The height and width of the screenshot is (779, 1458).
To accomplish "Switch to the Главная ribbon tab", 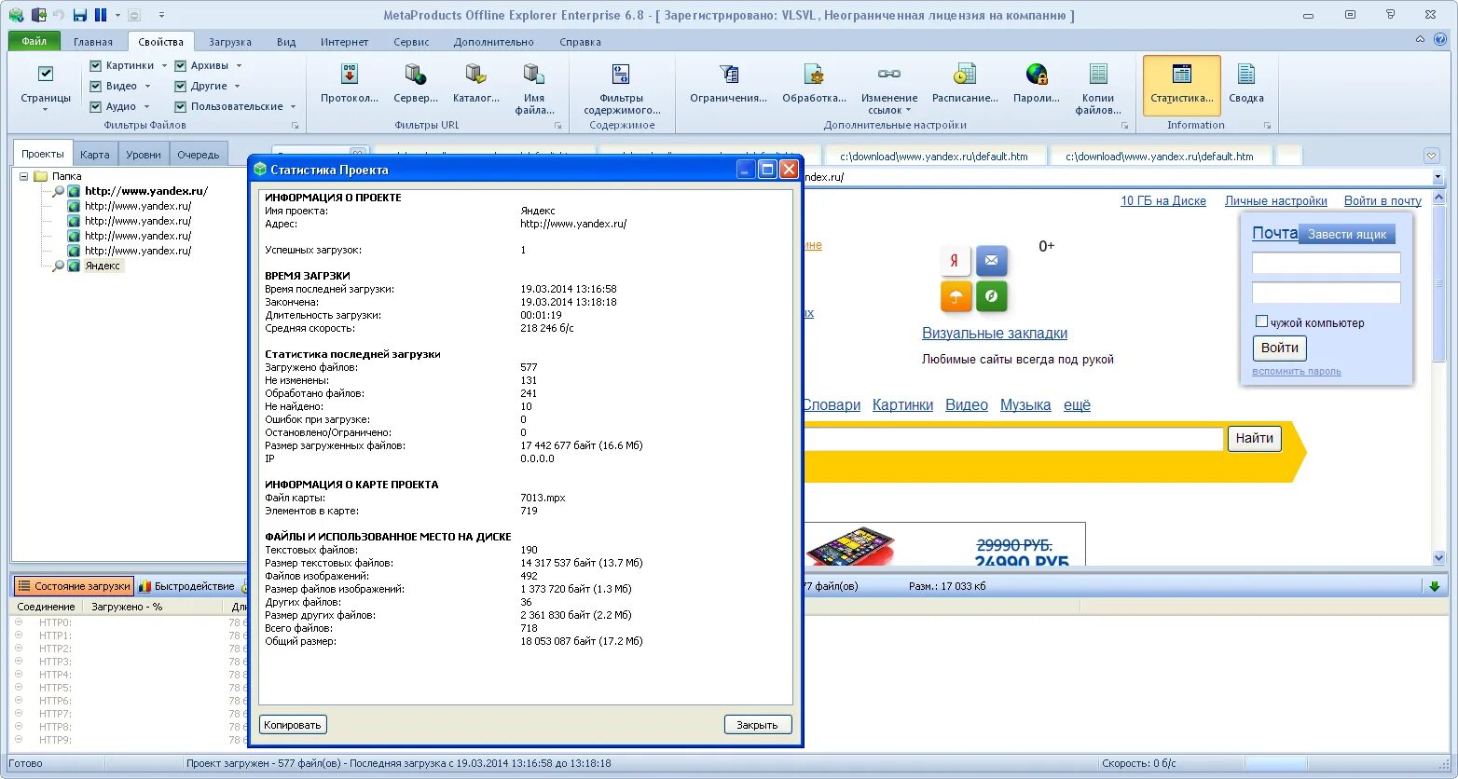I will 93,42.
